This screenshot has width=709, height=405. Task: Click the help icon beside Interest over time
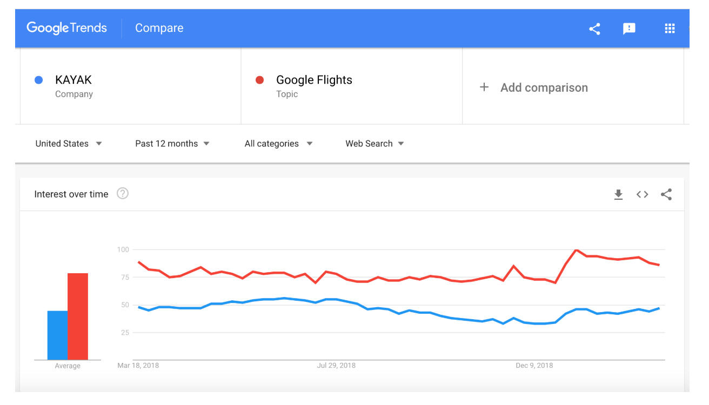pos(123,193)
